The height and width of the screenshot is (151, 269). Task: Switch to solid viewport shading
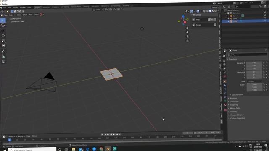(210, 11)
